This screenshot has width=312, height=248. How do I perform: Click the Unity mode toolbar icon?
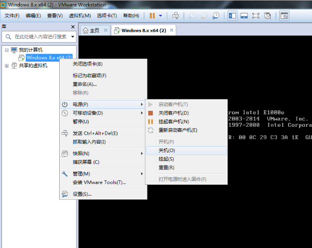click(268, 16)
